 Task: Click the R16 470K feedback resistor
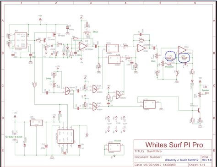(141, 40)
